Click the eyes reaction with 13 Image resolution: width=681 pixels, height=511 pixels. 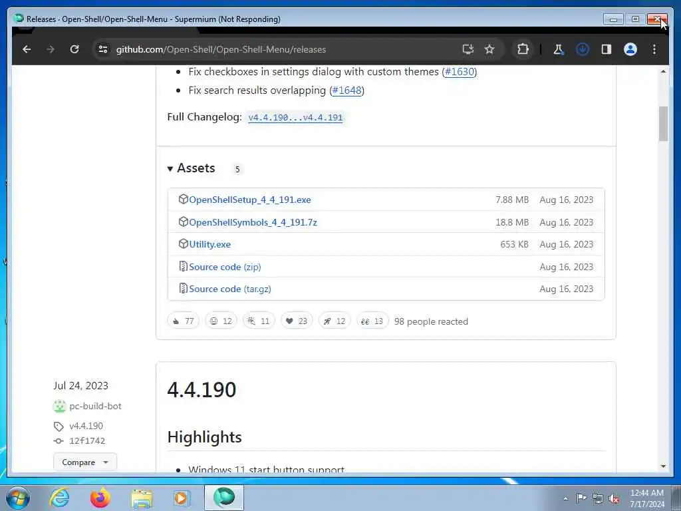point(372,321)
